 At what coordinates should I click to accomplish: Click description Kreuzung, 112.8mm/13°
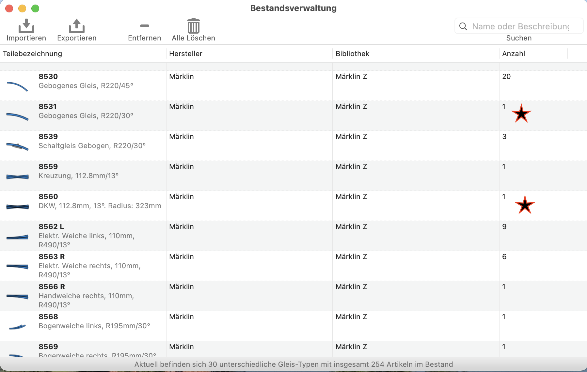(79, 176)
